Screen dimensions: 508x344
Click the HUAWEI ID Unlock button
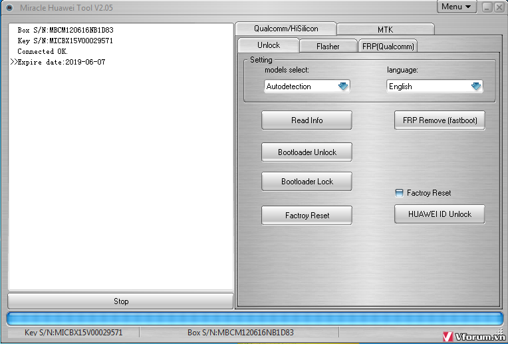[x=440, y=214]
